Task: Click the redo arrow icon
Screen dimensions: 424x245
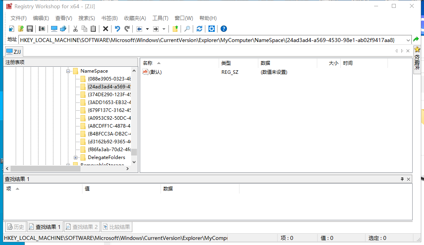Action: [x=127, y=29]
